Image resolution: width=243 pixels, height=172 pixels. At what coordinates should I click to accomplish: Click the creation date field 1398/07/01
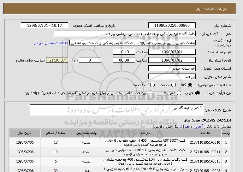pyautogui.click(x=172, y=52)
